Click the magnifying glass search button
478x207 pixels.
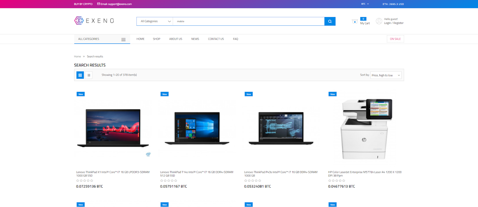coord(330,21)
